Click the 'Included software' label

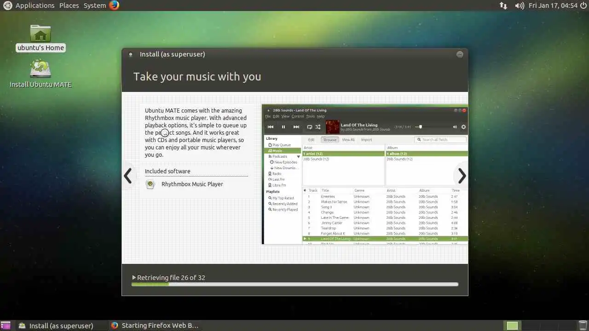tap(167, 171)
